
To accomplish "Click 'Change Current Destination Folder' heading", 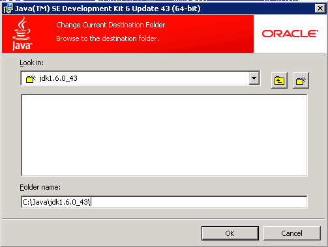I will [111, 25].
